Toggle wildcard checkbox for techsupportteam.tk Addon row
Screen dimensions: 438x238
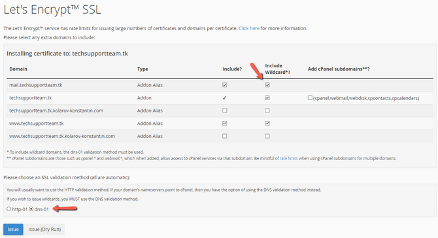tap(267, 97)
